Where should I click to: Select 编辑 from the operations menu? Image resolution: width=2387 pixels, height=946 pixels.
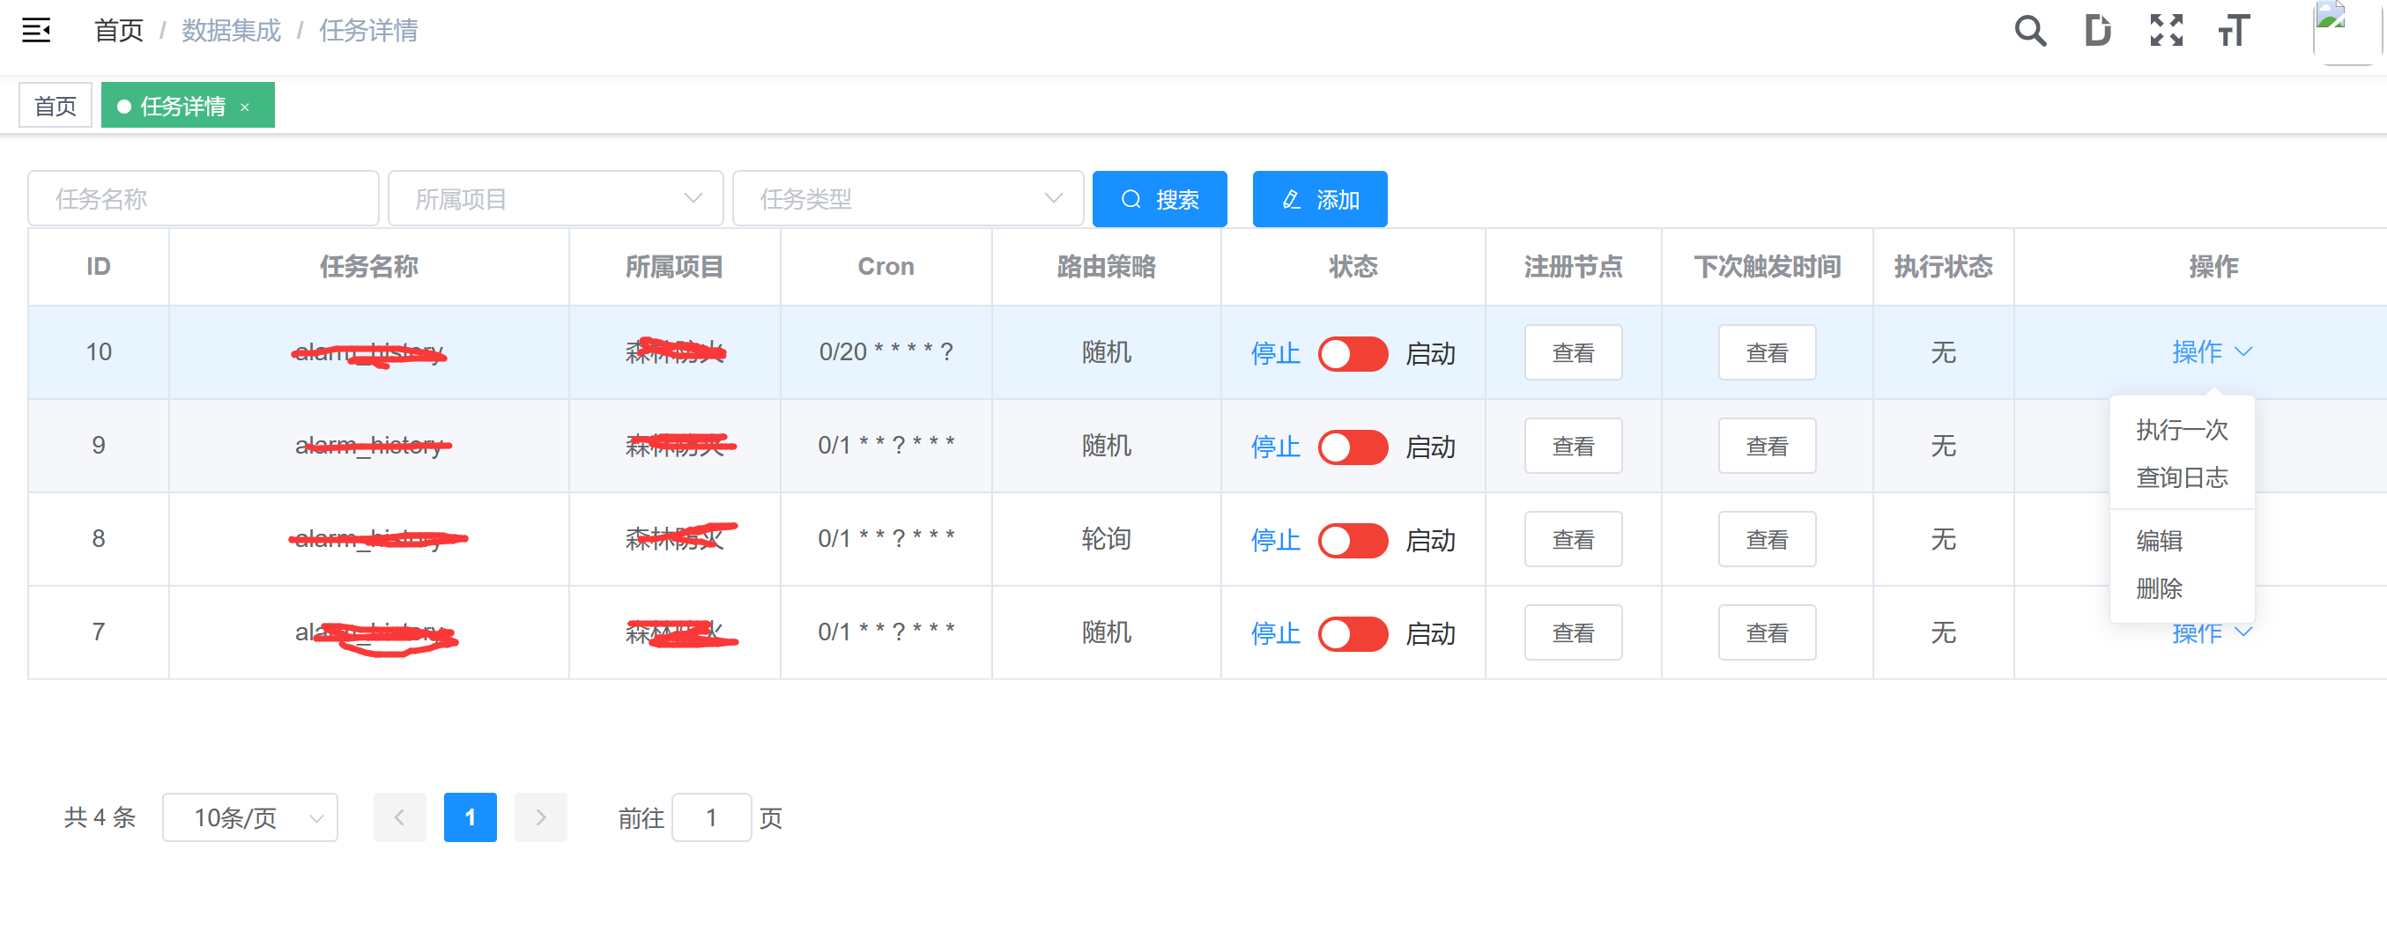coord(2159,541)
